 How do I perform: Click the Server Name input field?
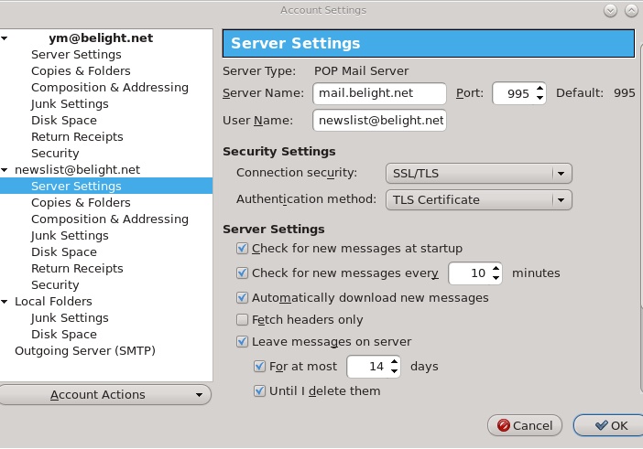[x=378, y=93]
